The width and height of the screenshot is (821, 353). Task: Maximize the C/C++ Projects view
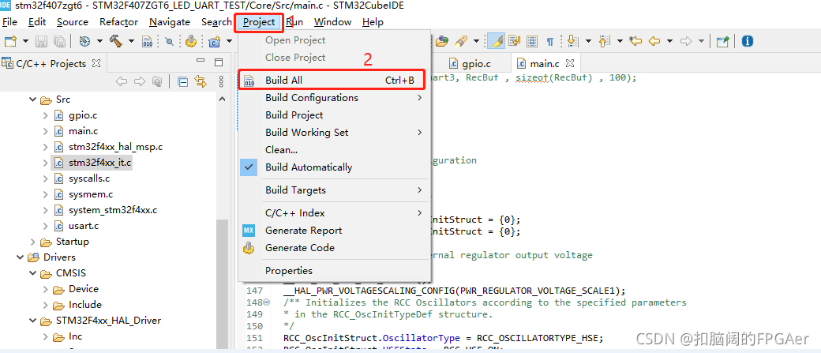point(219,62)
